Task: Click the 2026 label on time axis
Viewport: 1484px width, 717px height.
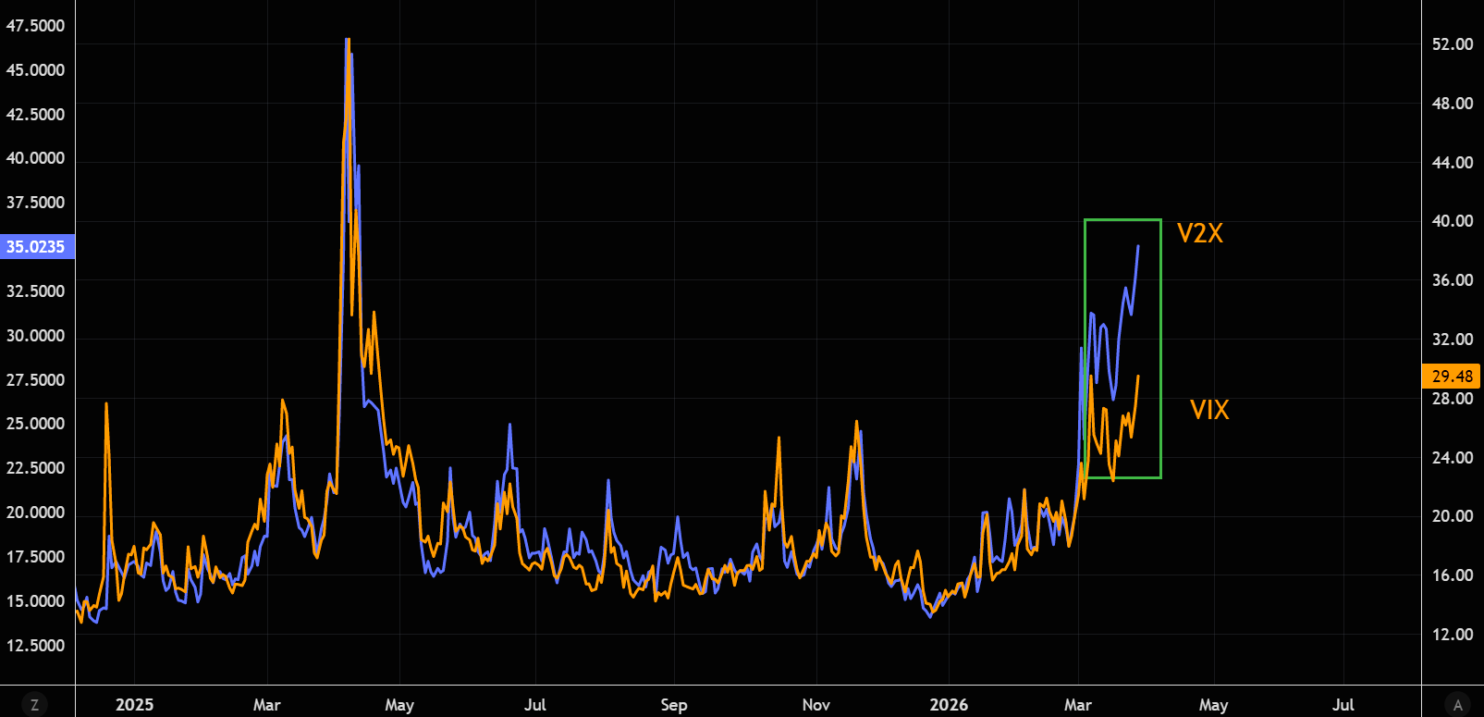Action: pyautogui.click(x=949, y=705)
